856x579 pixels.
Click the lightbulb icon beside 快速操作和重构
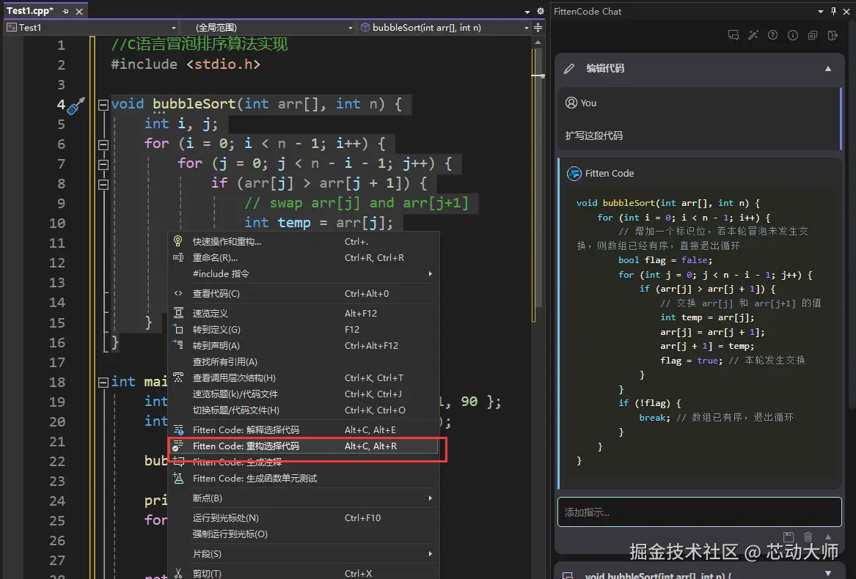coord(178,241)
